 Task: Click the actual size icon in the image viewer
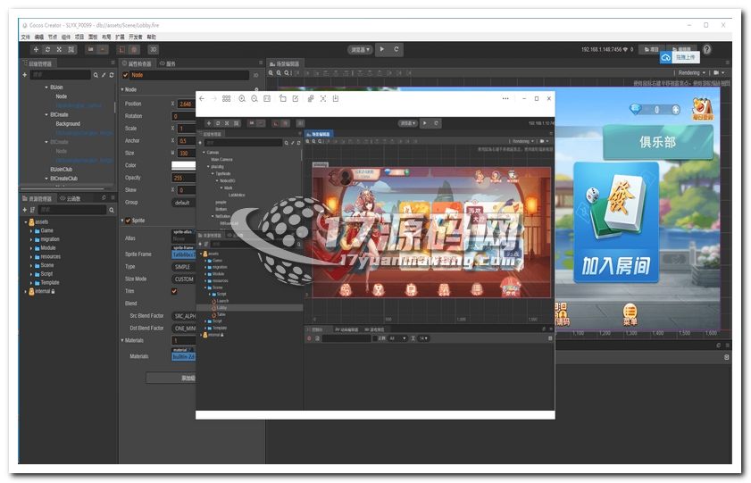pos(267,98)
